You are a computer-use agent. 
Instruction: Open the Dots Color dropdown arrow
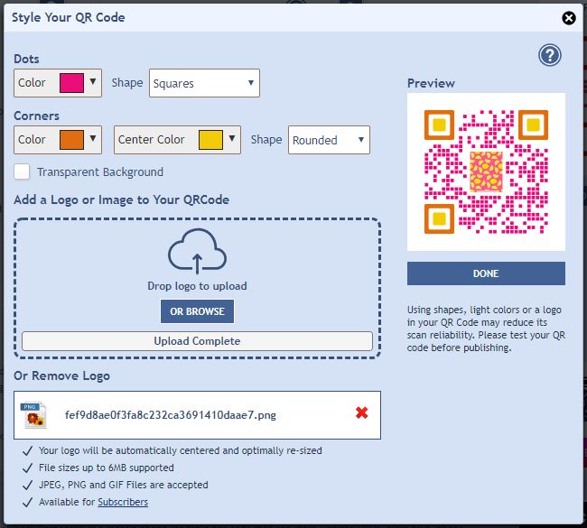pyautogui.click(x=93, y=81)
